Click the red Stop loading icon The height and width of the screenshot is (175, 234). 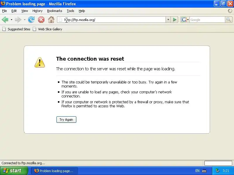pos(41,20)
